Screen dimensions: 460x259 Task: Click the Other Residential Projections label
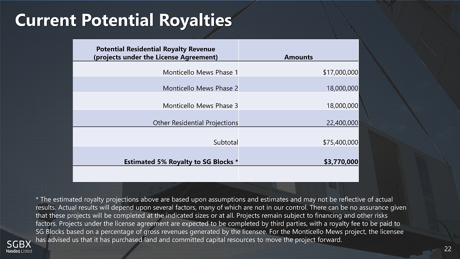click(195, 123)
